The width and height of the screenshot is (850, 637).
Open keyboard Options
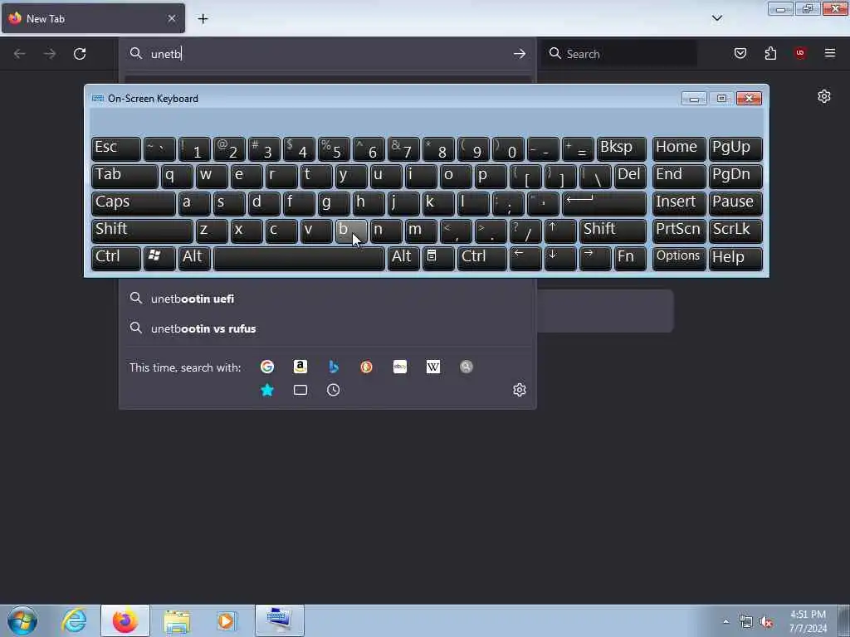pos(679,258)
